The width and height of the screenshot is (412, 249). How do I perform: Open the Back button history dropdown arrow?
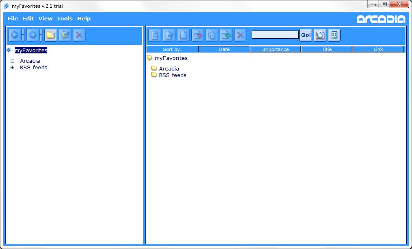click(23, 35)
